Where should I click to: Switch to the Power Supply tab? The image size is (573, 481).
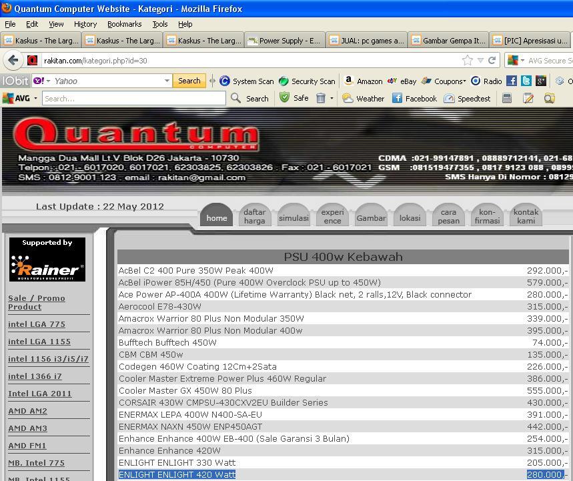[x=284, y=40]
